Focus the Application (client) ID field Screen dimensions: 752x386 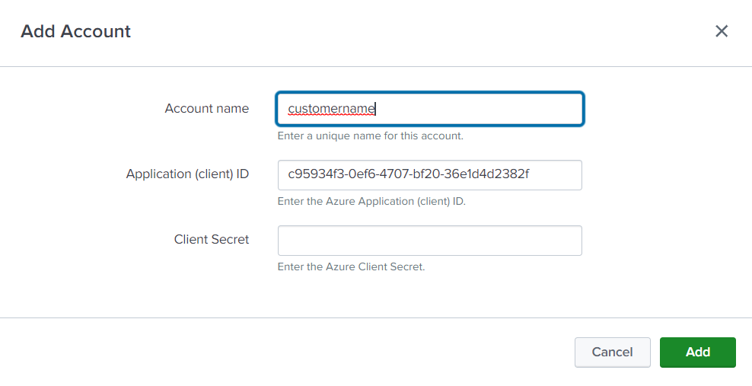coord(430,174)
